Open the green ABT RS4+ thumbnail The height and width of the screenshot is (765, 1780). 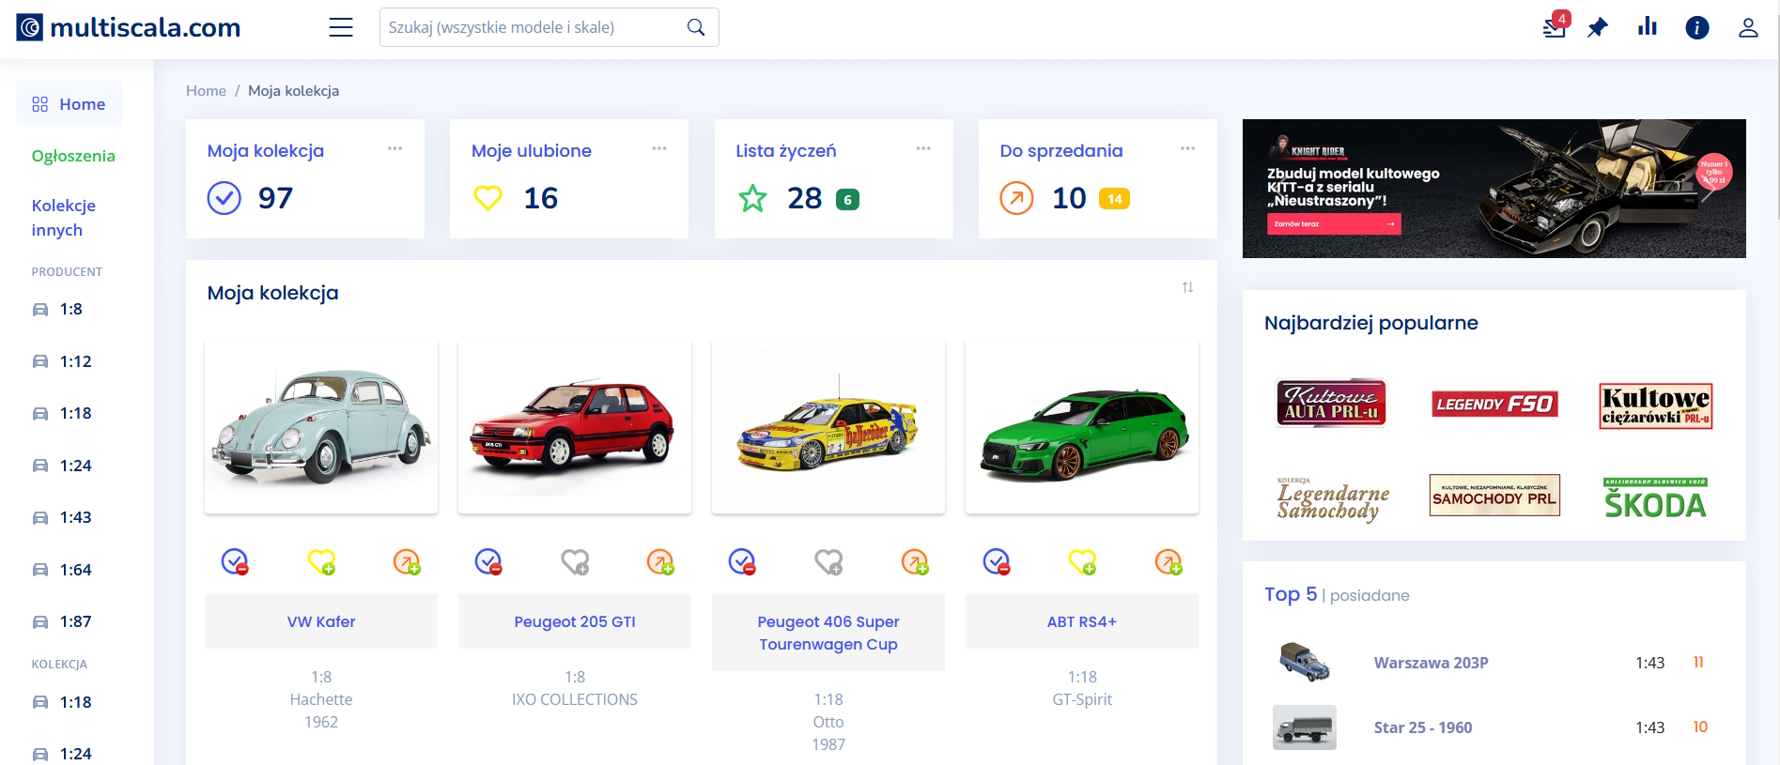1082,426
